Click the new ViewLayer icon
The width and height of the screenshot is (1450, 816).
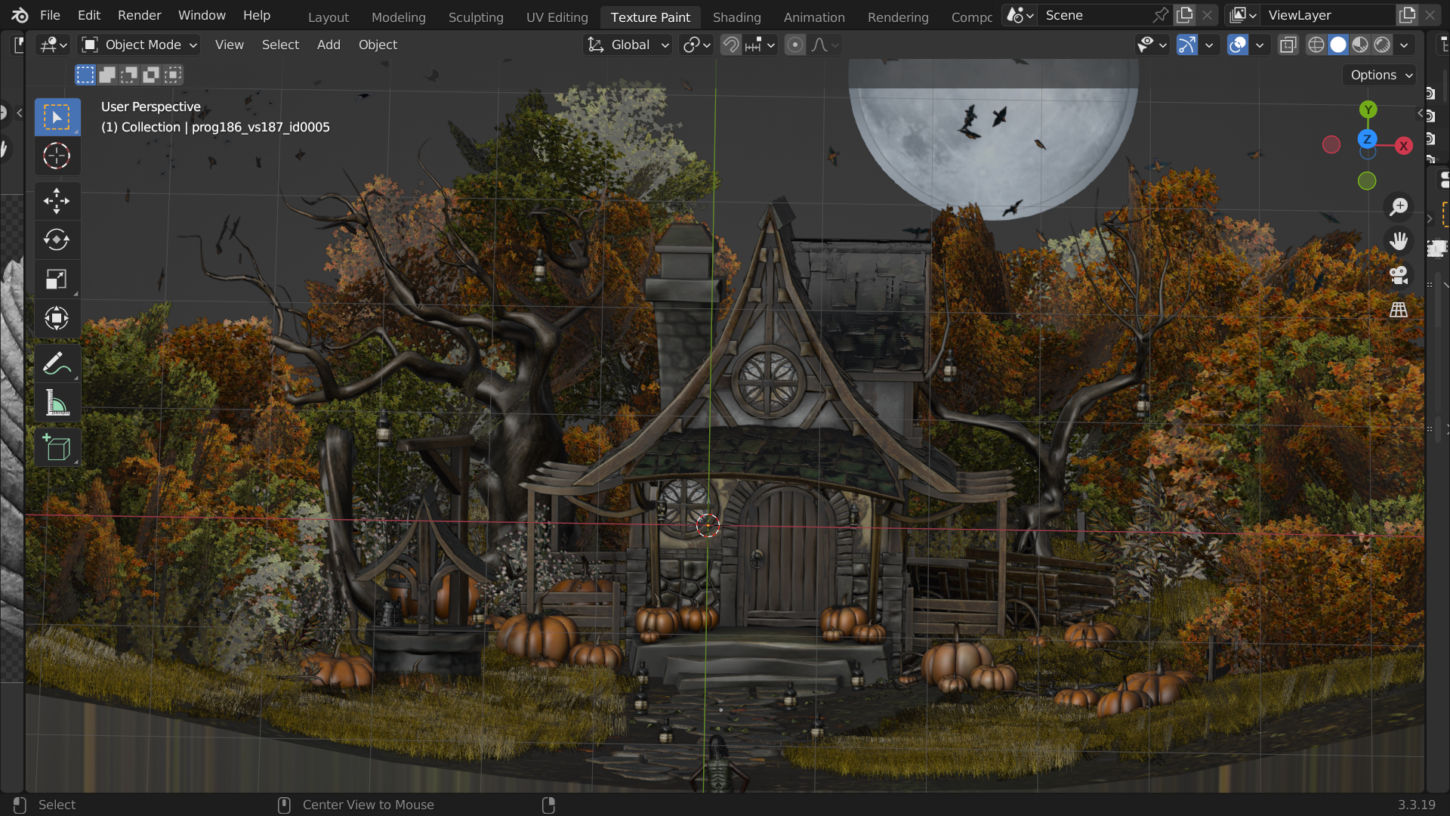[x=1408, y=15]
